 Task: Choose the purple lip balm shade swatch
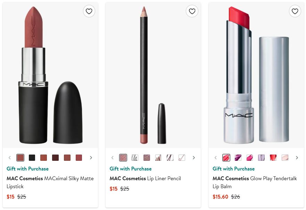pos(238,158)
